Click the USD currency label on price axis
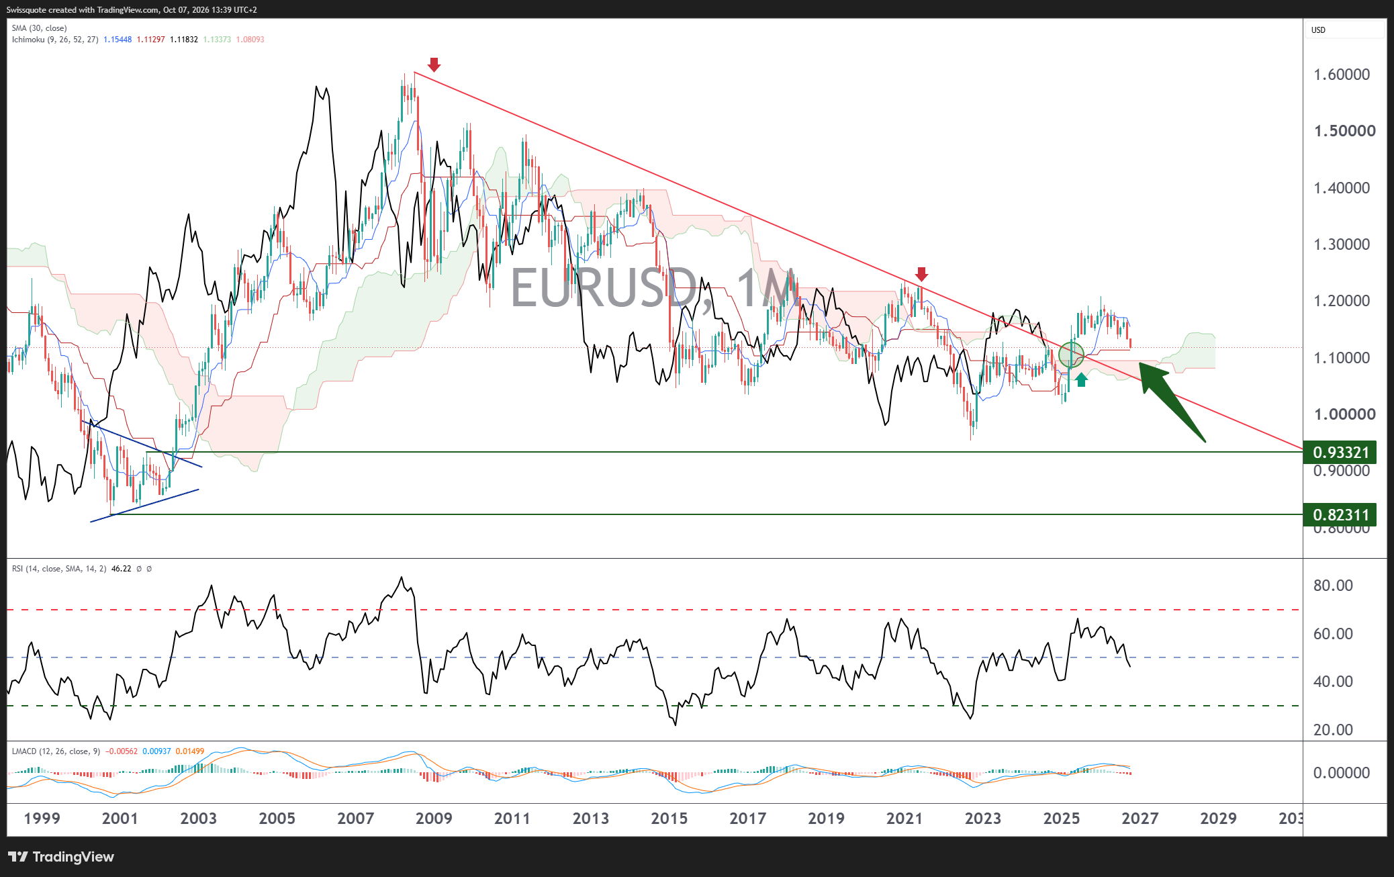Viewport: 1394px width, 877px height. [x=1318, y=30]
